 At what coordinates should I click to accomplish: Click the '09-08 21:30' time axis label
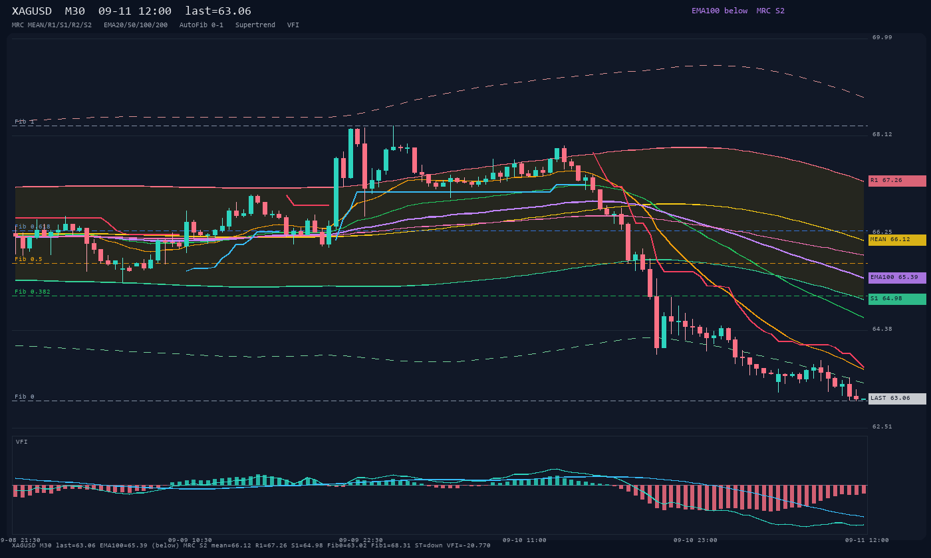(x=19, y=540)
